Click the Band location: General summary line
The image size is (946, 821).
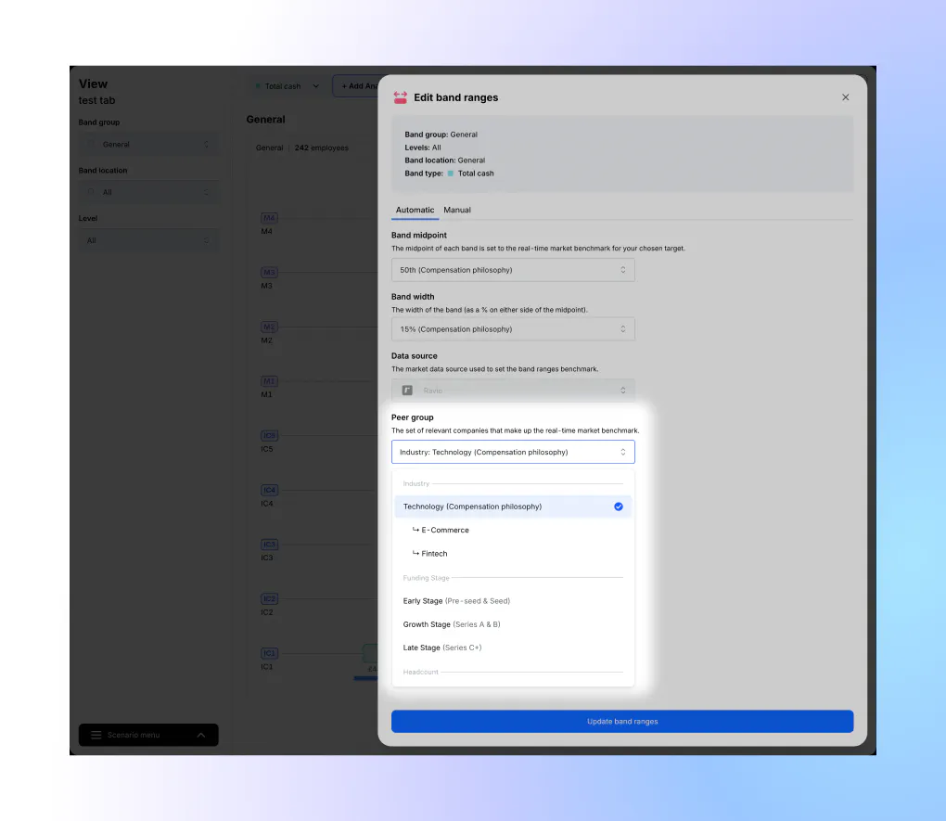444,160
